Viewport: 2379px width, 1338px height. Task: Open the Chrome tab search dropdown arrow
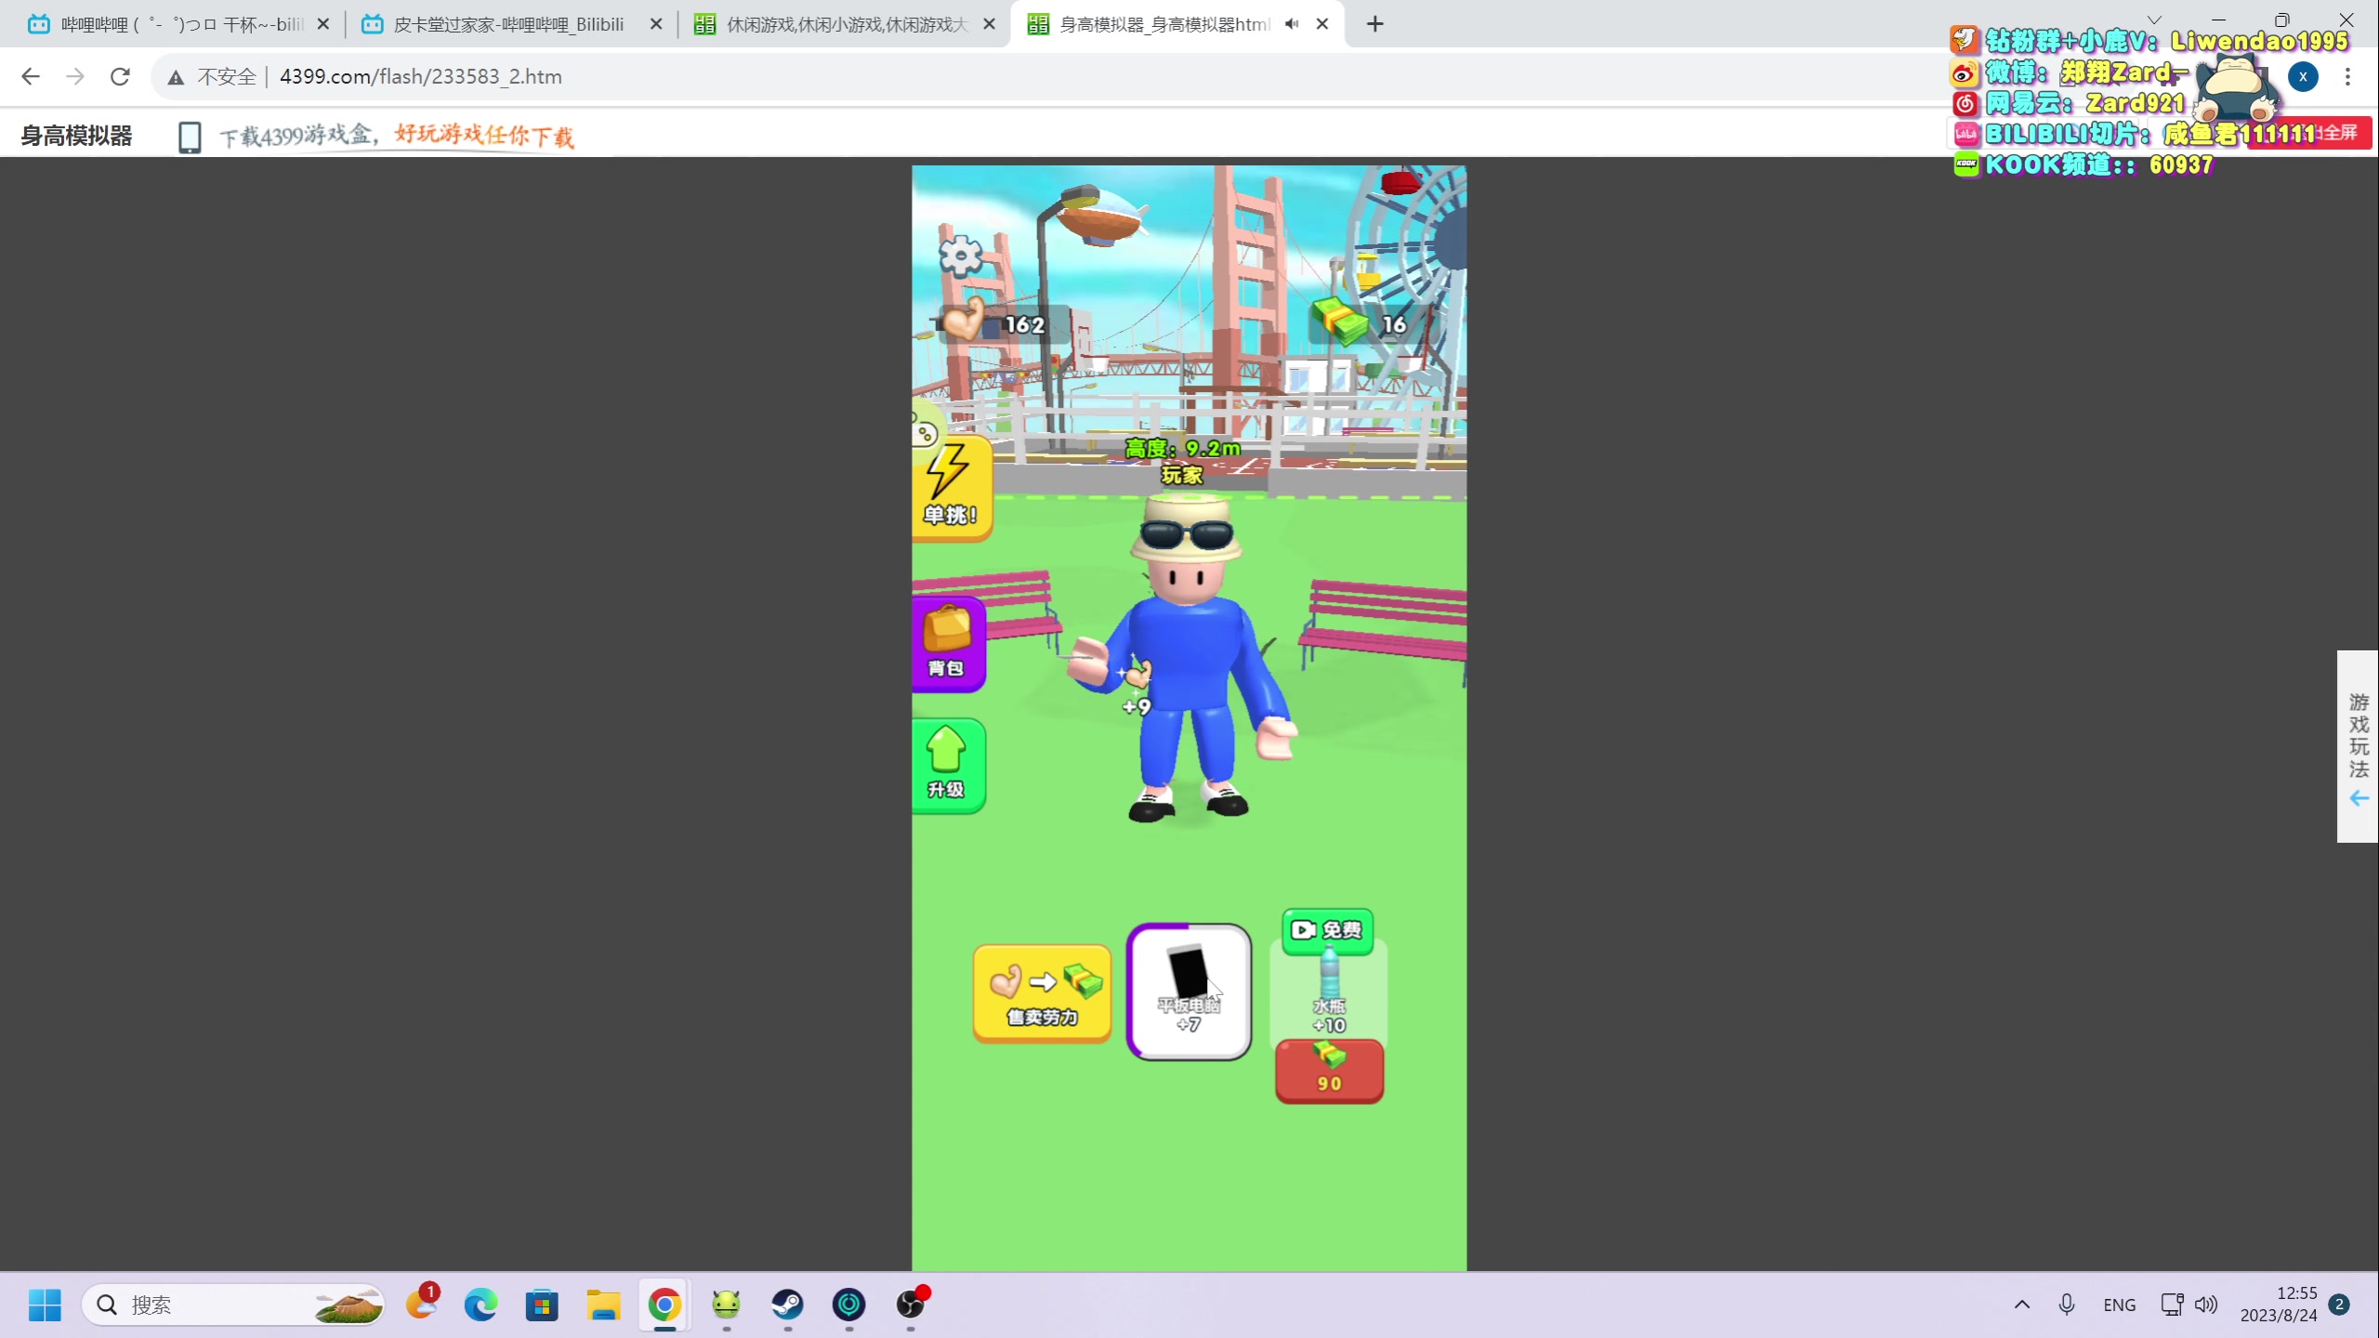(x=2154, y=20)
